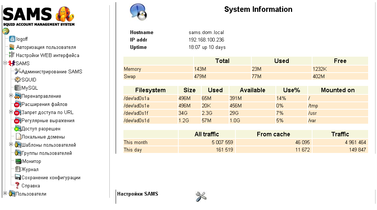Click the Шаблоны пользователей users icon
This screenshot has height=210, width=377.
[17, 145]
